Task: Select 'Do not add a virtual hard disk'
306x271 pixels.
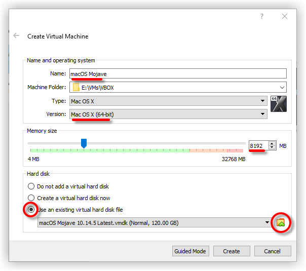Action: click(x=32, y=186)
